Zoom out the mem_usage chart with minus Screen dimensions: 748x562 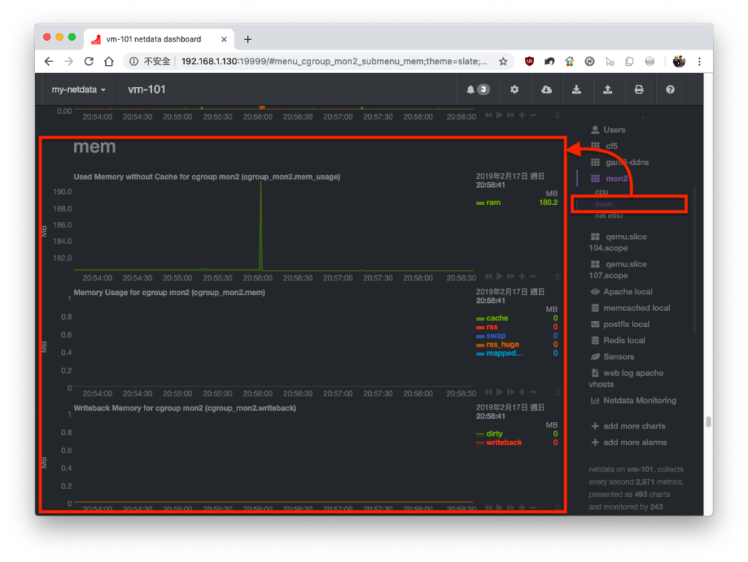tap(533, 277)
